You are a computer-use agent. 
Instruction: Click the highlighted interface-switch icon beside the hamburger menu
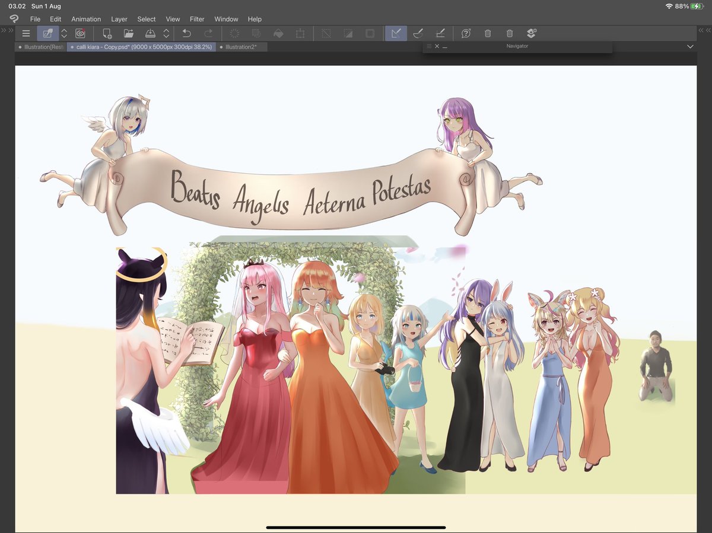pyautogui.click(x=48, y=34)
